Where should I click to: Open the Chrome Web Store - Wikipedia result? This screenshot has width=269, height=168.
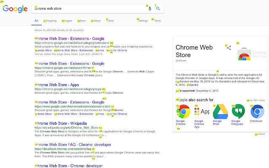point(61,123)
